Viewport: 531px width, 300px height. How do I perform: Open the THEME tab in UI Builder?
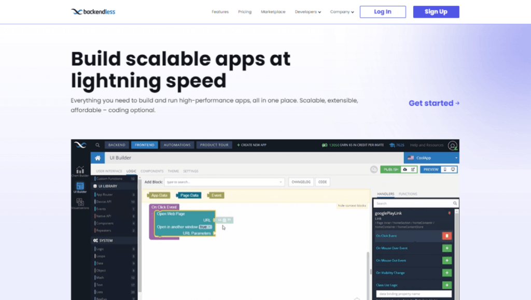[174, 171]
